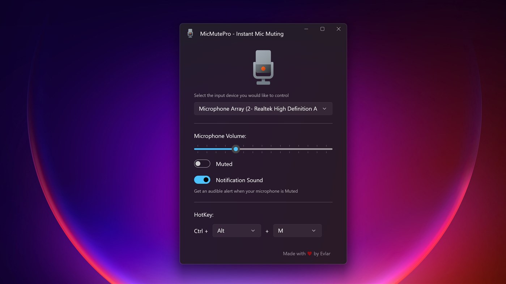Click the window title 'MicMutePro - Instant Mic Muting'

(242, 34)
